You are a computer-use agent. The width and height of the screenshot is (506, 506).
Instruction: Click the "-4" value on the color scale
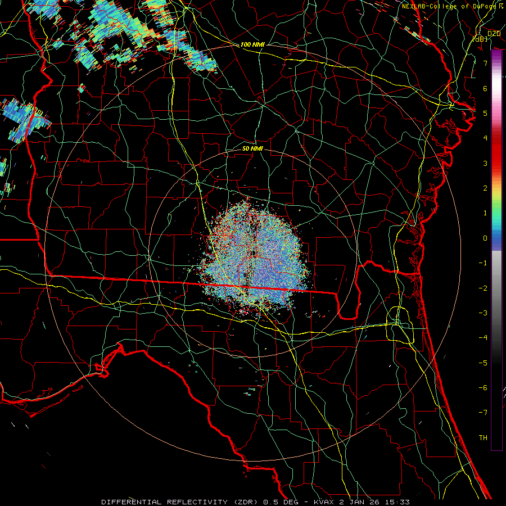[483, 338]
